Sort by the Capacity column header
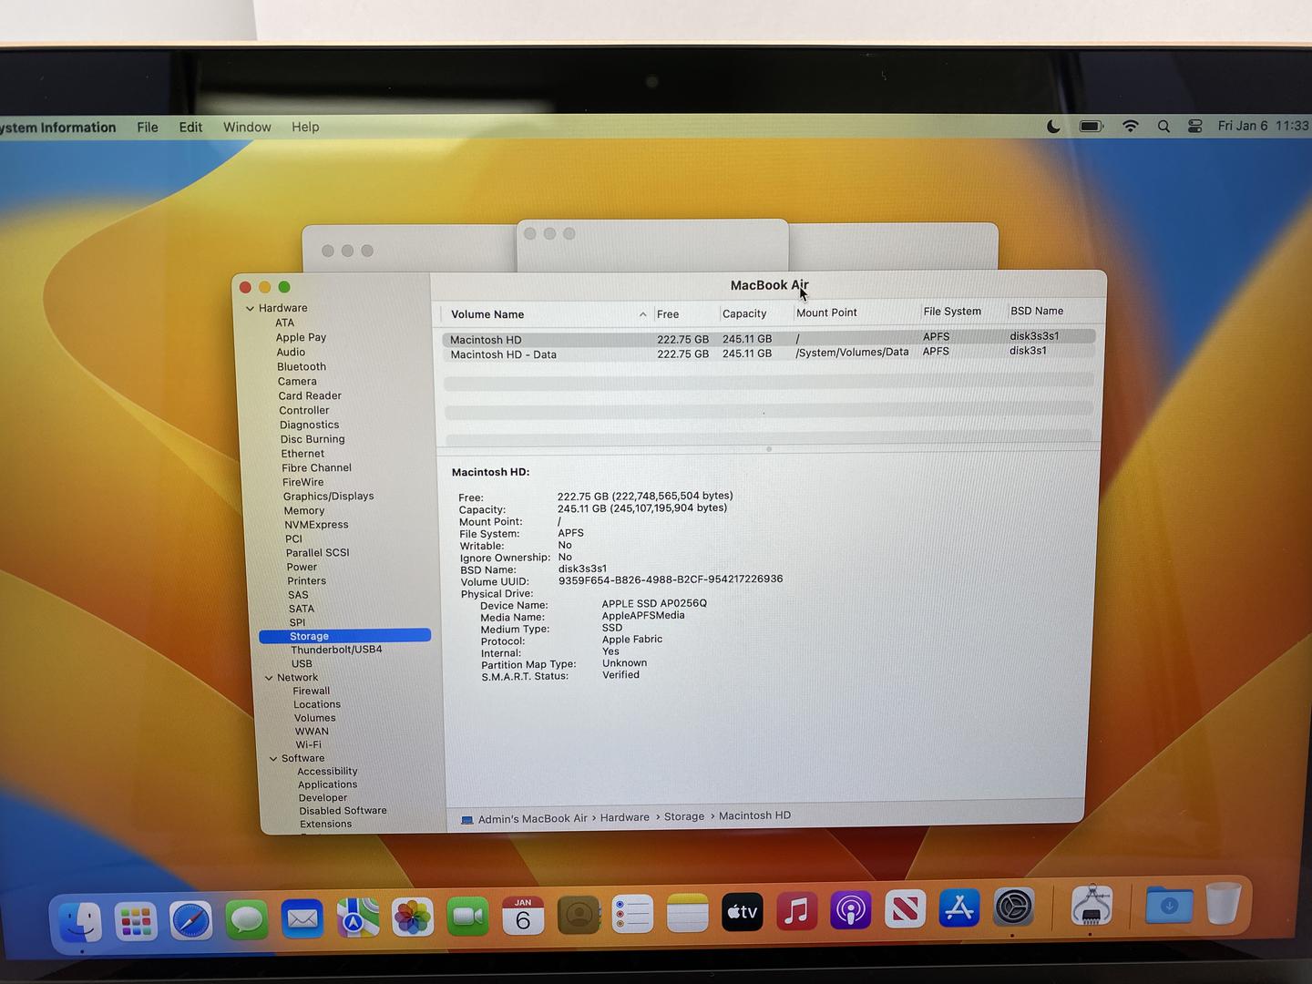This screenshot has height=984, width=1312. click(744, 313)
